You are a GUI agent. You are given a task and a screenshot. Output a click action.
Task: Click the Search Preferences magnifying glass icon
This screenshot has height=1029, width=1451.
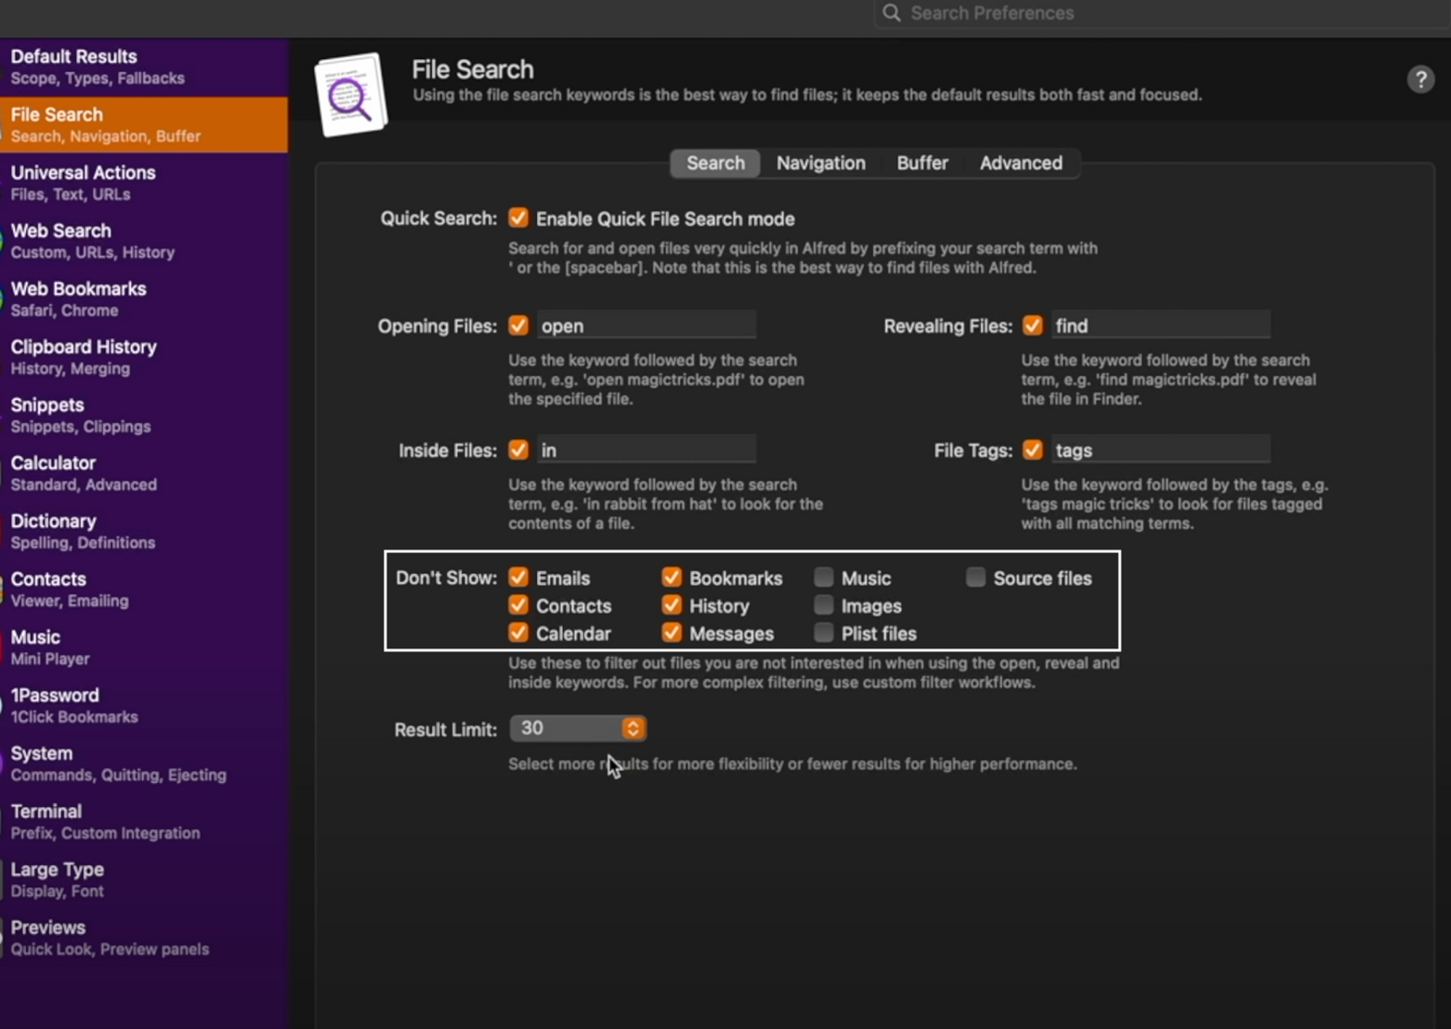pyautogui.click(x=892, y=13)
